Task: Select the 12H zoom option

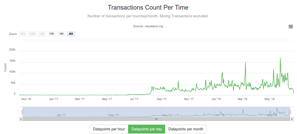Action: [x=32, y=34]
